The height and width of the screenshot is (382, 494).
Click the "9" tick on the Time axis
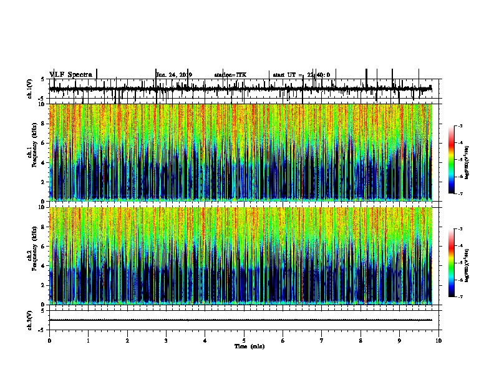point(399,341)
